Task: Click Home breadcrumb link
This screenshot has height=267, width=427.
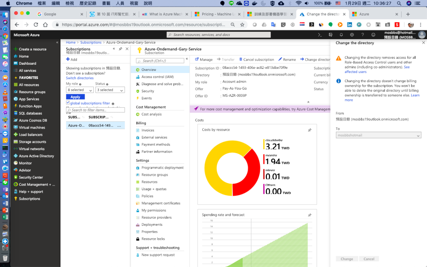Action: click(x=70, y=42)
